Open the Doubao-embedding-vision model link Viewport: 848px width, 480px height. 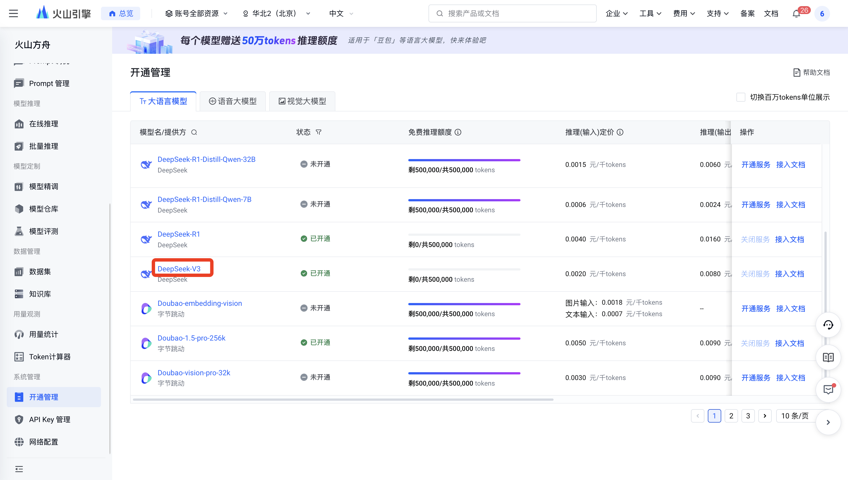point(200,303)
